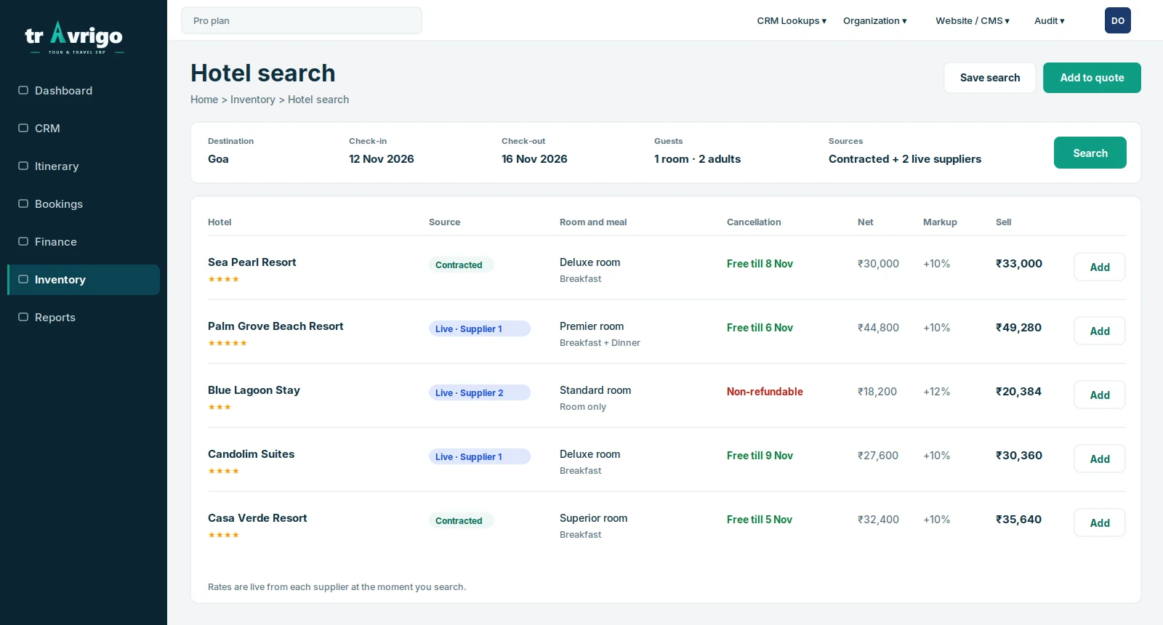1163x625 pixels.
Task: Open Dashboard in the sidebar
Action: pyautogui.click(x=84, y=91)
